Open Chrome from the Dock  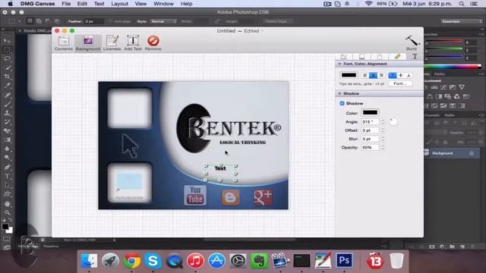131,261
